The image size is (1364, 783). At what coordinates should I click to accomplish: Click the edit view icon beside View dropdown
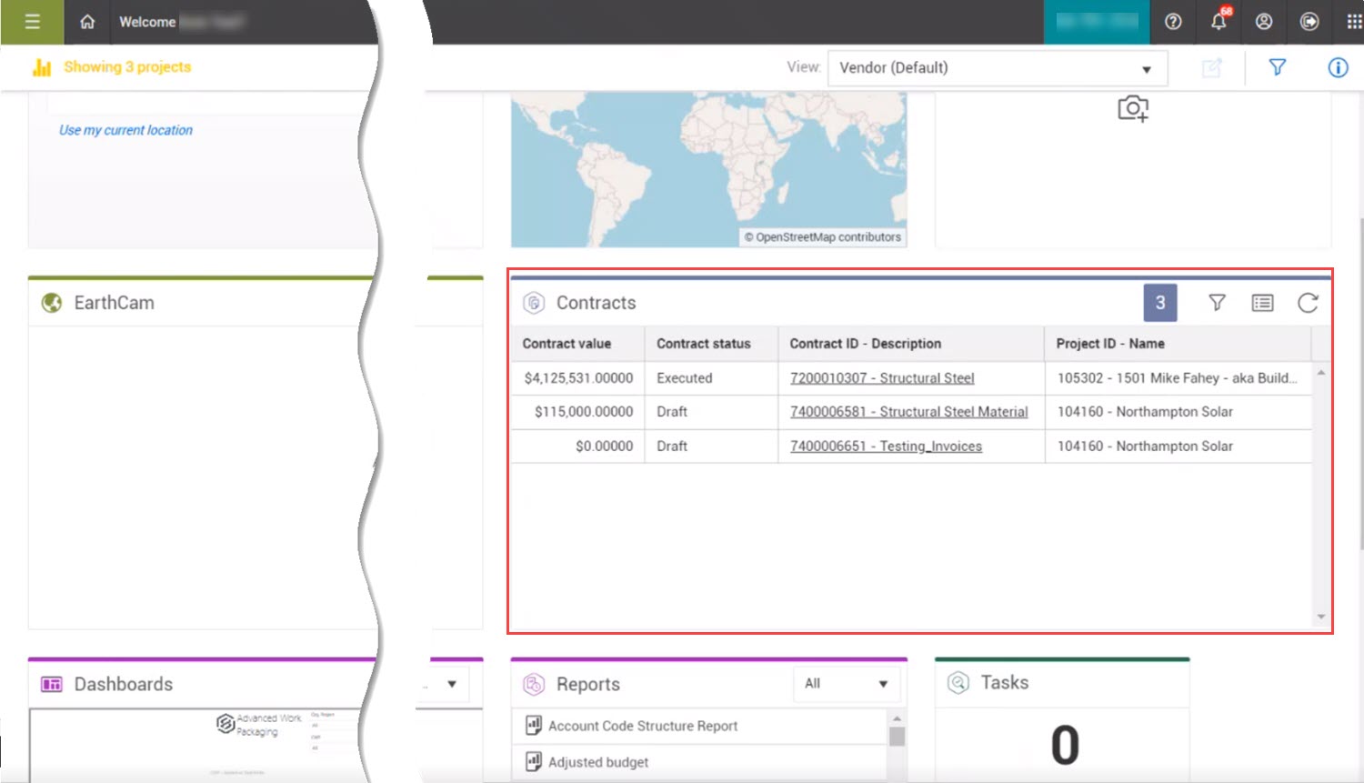coord(1212,68)
